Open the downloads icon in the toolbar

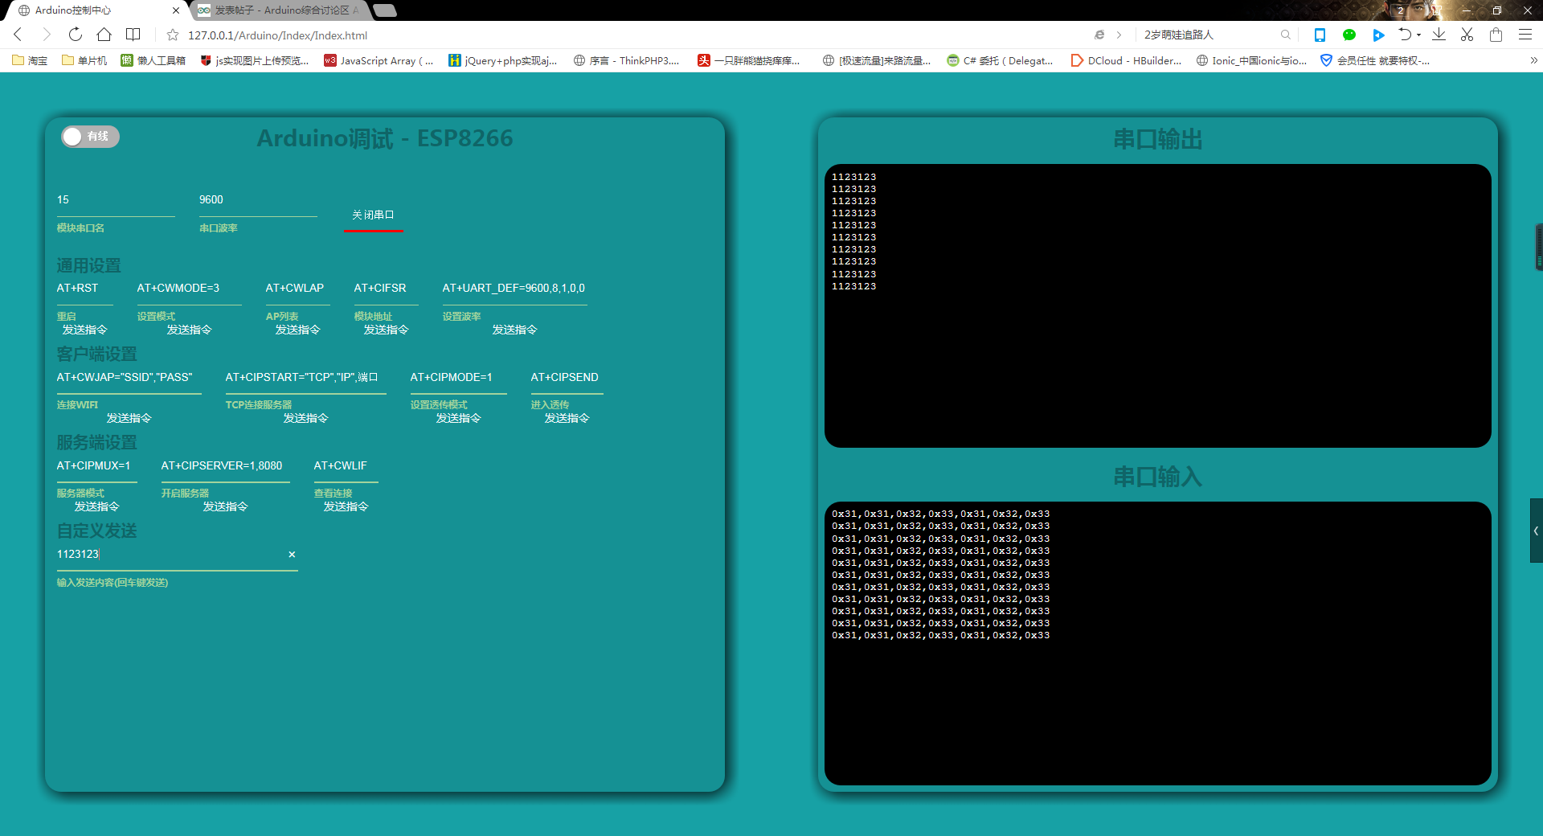coord(1439,35)
